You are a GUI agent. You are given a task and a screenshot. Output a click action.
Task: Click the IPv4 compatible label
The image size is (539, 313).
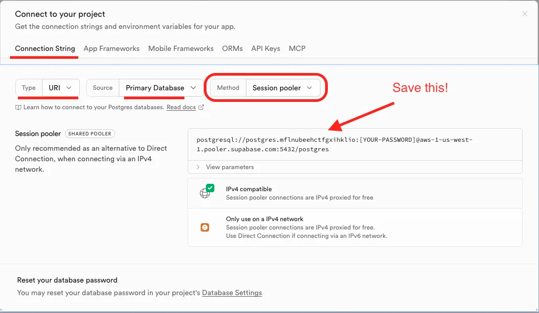coord(249,189)
